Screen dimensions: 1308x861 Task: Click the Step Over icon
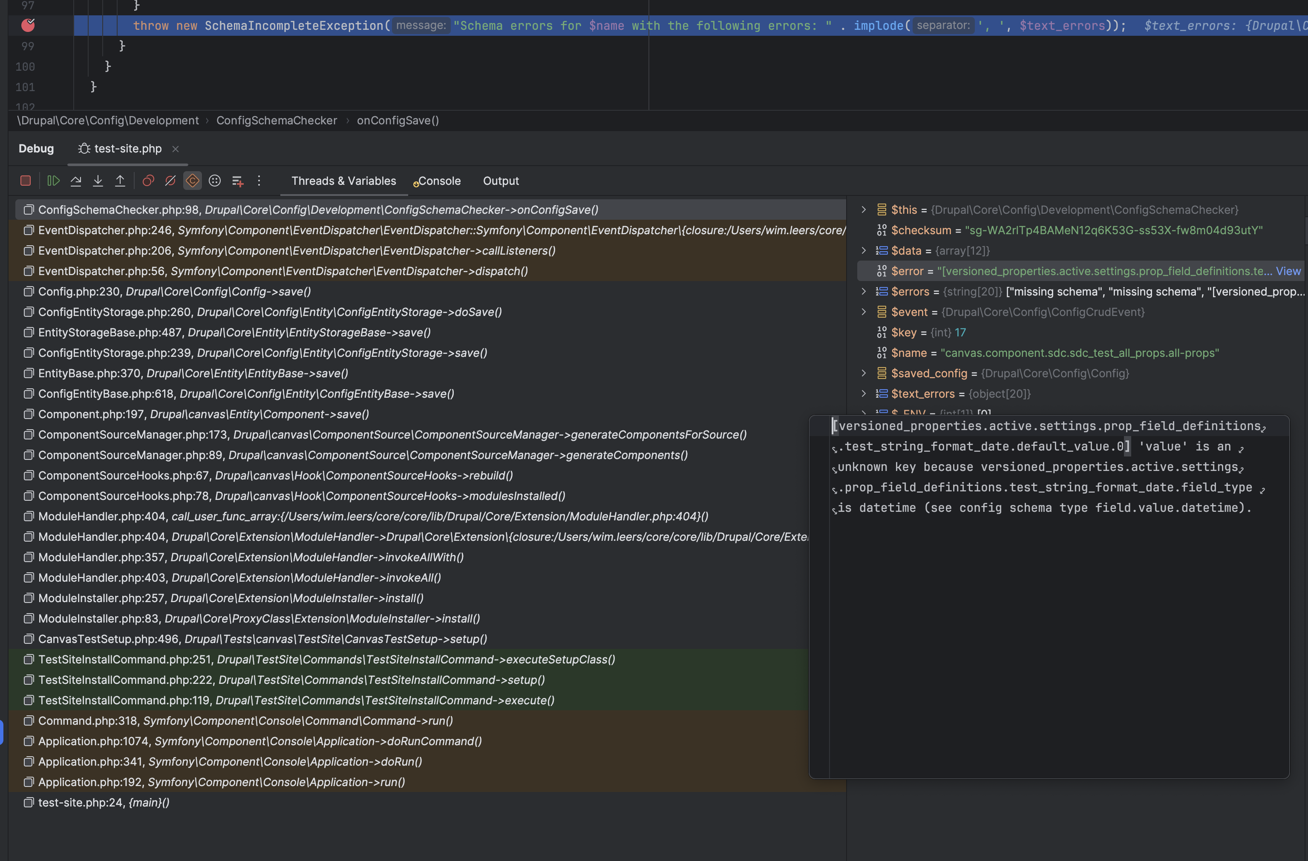[x=76, y=181]
